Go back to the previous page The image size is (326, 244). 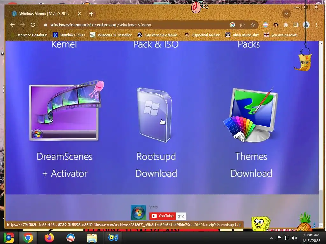[12, 25]
